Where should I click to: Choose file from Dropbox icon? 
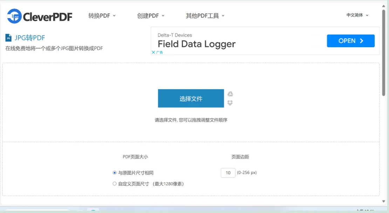pos(230,103)
